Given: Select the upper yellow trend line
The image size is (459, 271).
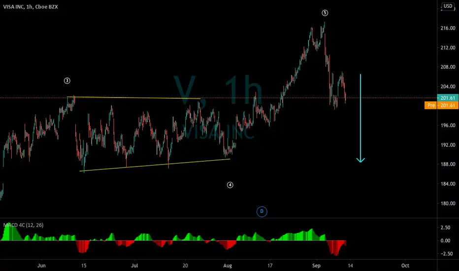Looking at the screenshot, I should point(133,98).
